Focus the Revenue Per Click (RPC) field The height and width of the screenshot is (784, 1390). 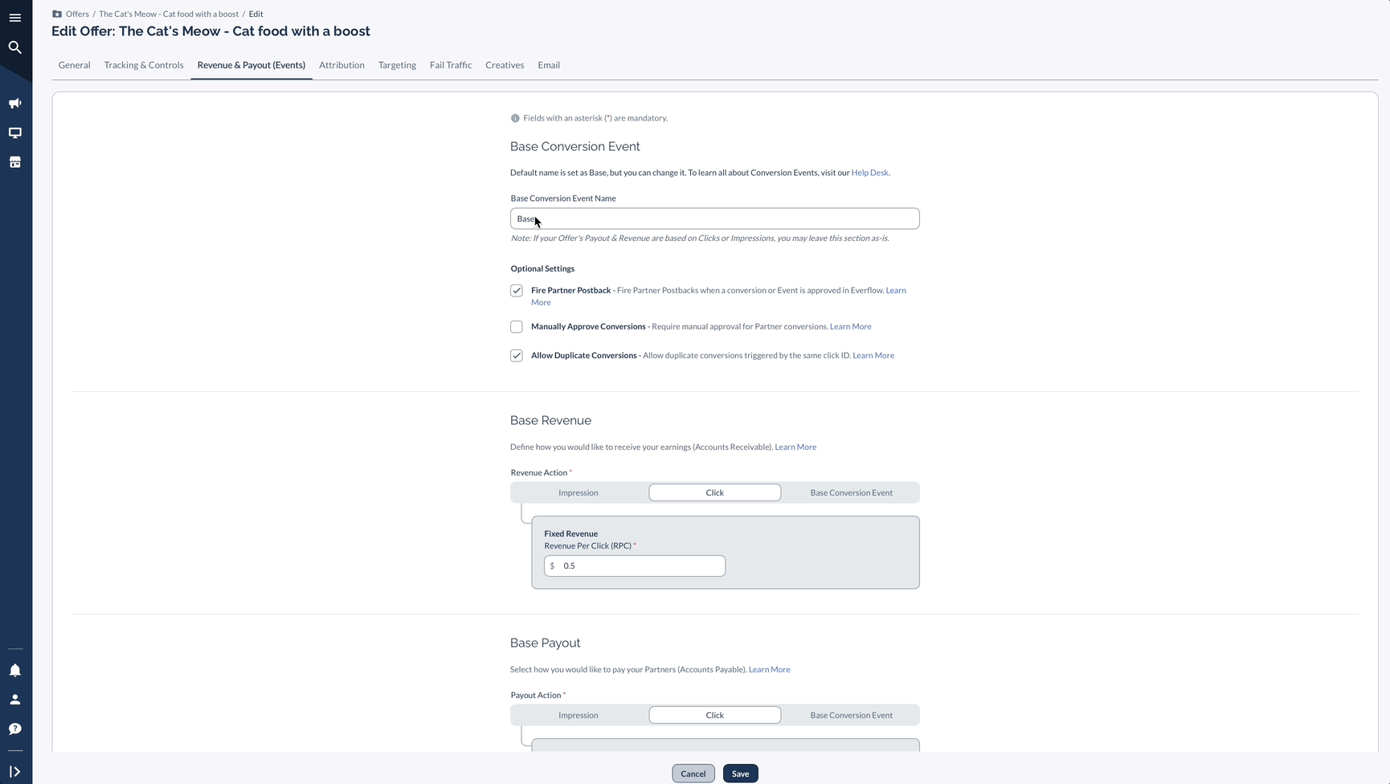pos(635,566)
